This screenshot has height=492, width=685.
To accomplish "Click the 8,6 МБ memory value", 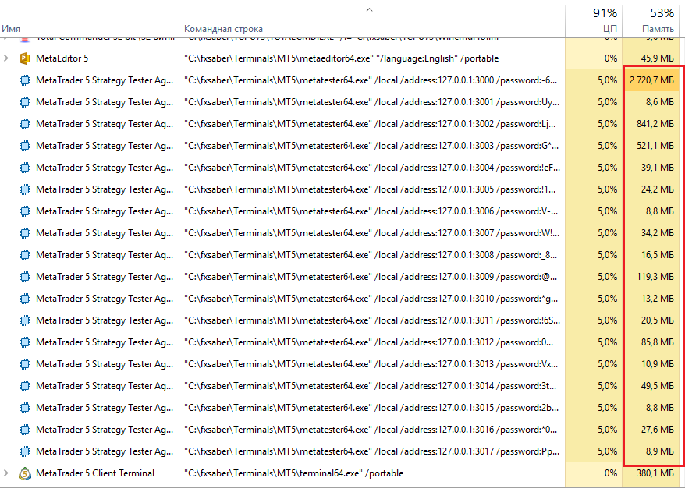I will tap(660, 102).
